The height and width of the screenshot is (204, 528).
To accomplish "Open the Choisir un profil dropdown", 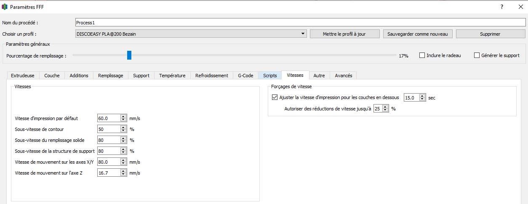I will (191, 34).
